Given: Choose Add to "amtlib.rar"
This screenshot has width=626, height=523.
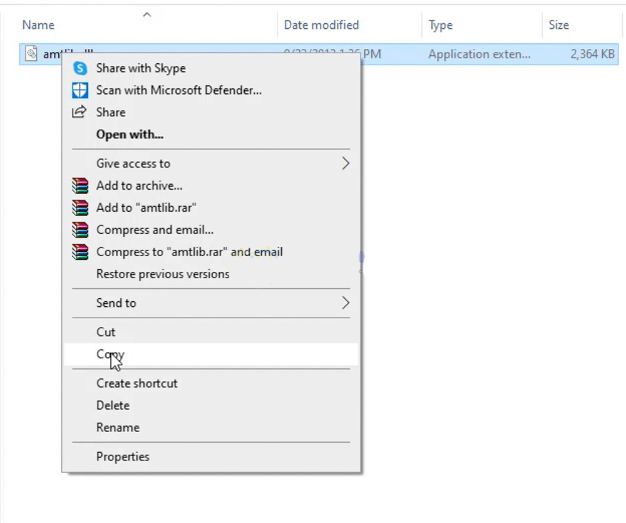Looking at the screenshot, I should click(211, 208).
